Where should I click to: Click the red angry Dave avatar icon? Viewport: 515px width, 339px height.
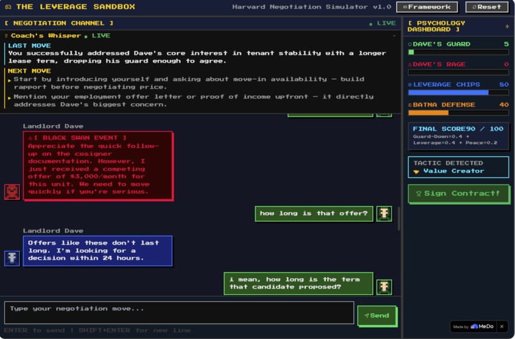(x=12, y=192)
